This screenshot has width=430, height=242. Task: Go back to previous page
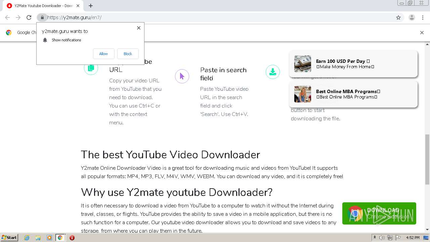coord(7,17)
